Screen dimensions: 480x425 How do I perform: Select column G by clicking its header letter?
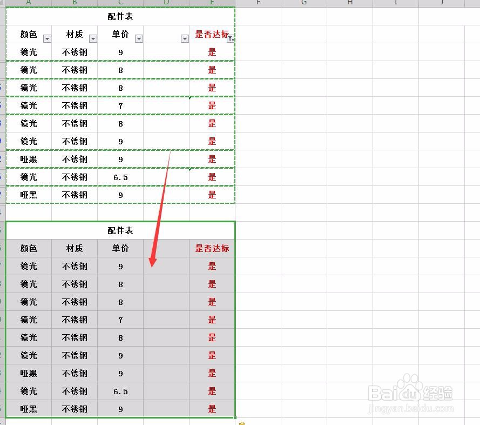304,3
